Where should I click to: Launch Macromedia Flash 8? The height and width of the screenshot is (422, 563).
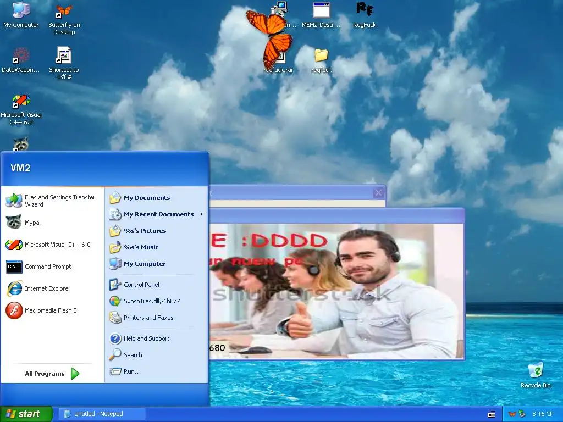click(x=52, y=310)
